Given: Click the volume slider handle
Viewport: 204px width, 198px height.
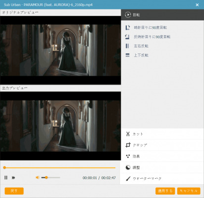Looking at the screenshot, I should (x=47, y=178).
